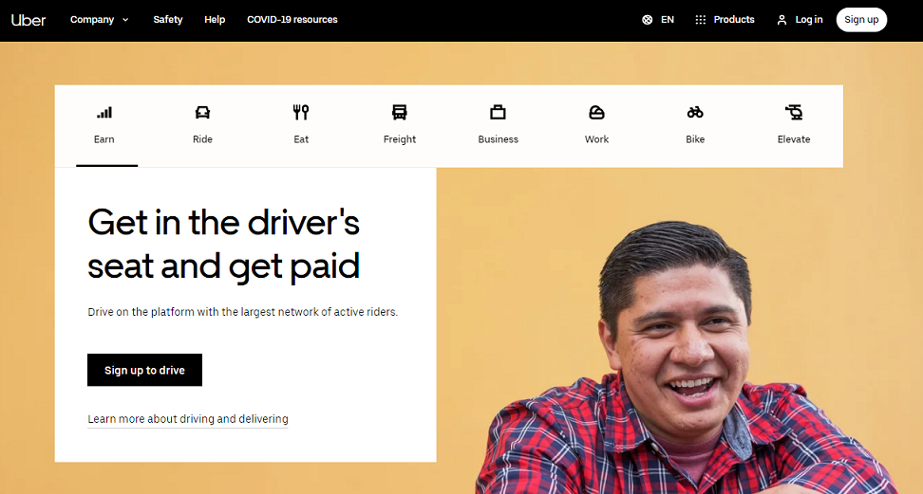
Task: Open the Products menu label
Action: pos(733,19)
